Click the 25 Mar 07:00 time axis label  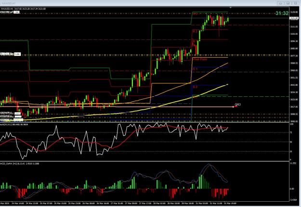click(x=46, y=203)
